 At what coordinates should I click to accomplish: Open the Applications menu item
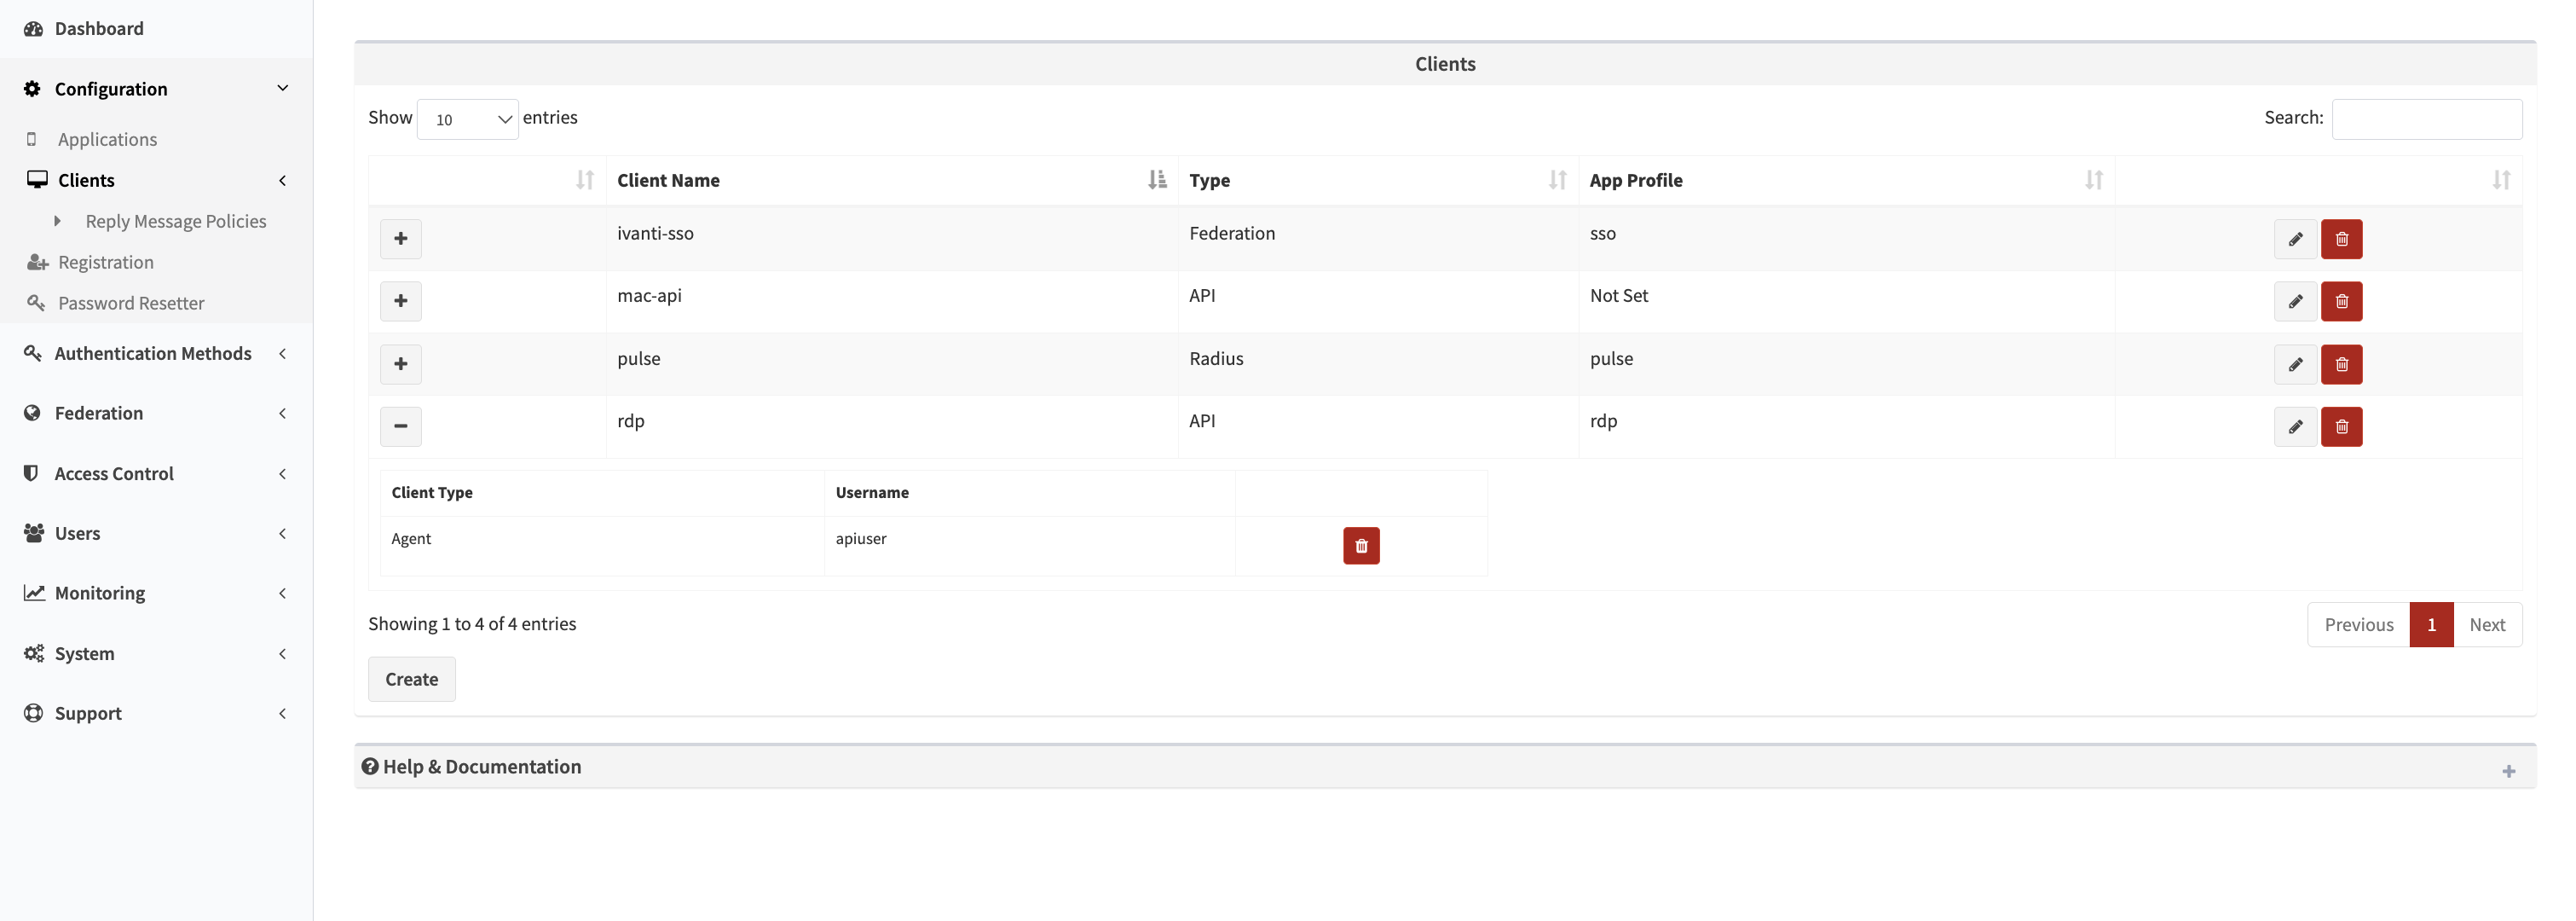click(106, 139)
